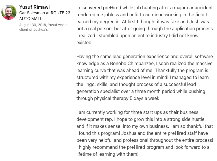Screen dimensions: 217x161
Task: Click the line "I realized I stumbled upon"
Action: point(137,35)
